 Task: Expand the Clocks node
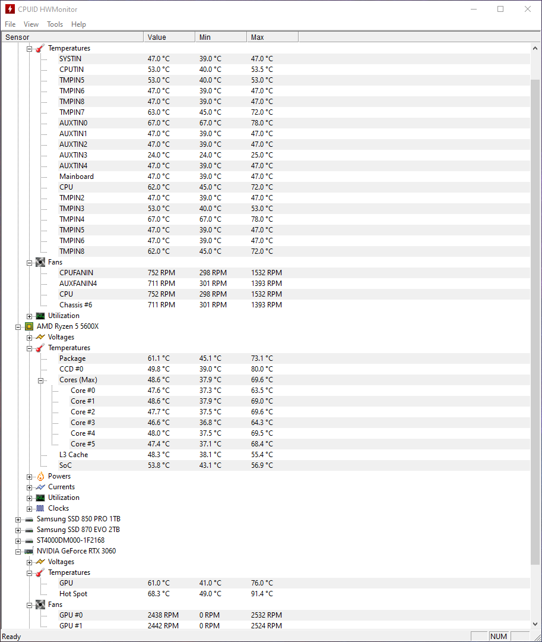pos(30,509)
